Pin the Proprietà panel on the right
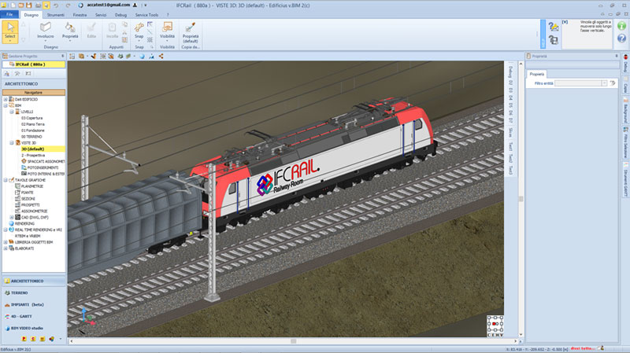The height and width of the screenshot is (353, 630). point(617,56)
